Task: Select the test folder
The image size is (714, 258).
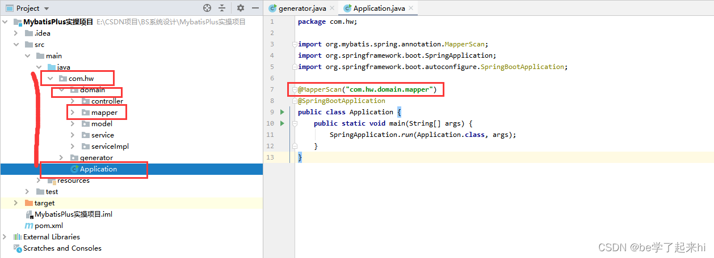Action: tap(52, 192)
